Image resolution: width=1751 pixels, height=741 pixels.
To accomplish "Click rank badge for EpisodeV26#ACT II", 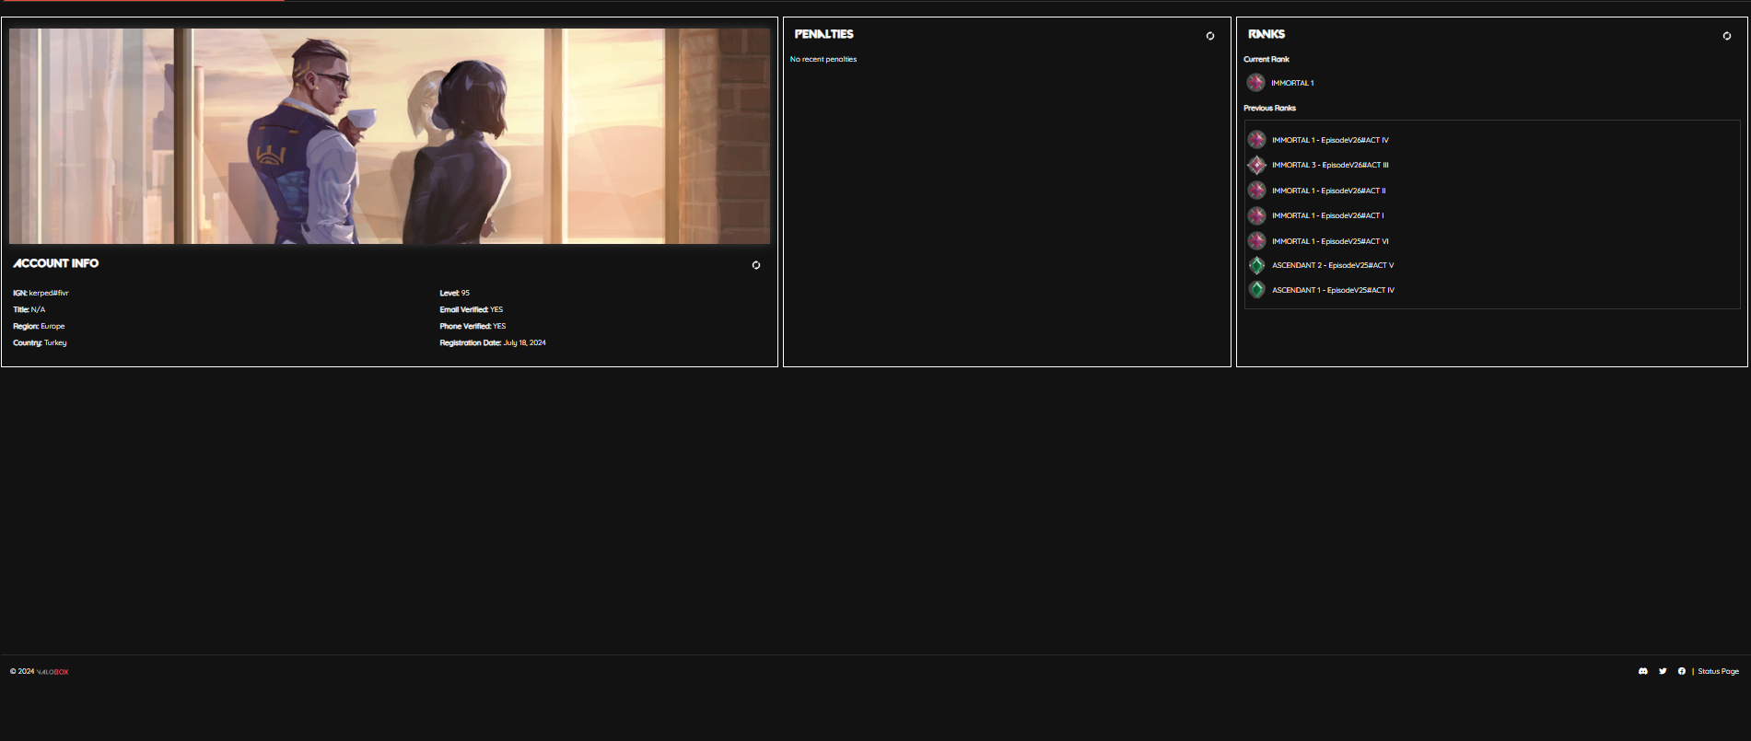I will click(x=1256, y=191).
